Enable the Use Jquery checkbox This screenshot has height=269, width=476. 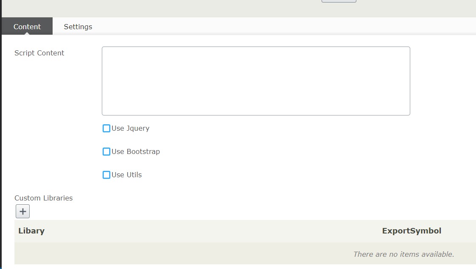106,128
